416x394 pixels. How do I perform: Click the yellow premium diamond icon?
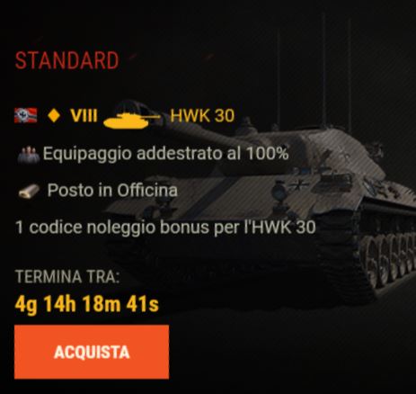tap(54, 115)
